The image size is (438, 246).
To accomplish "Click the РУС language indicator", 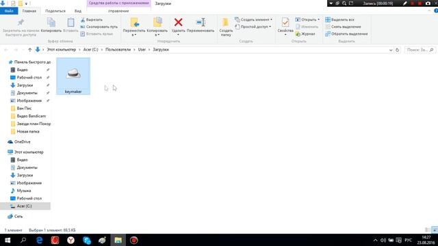I will pyautogui.click(x=408, y=240).
